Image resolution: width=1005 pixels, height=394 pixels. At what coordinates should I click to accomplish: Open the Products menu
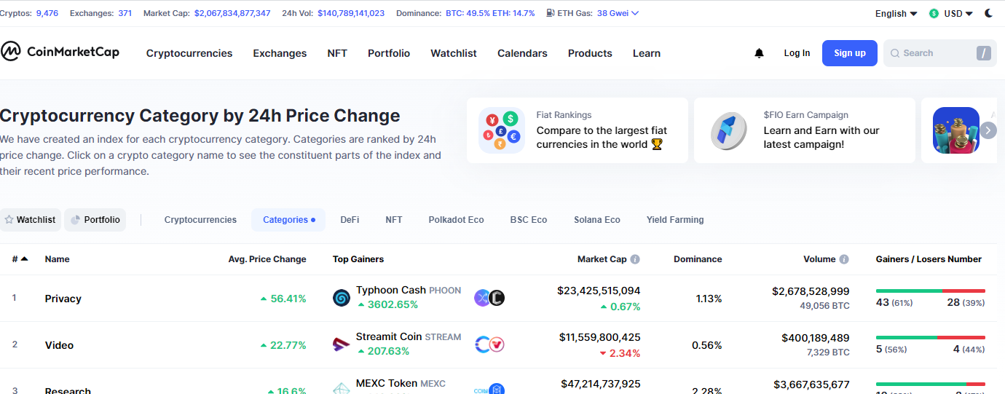590,53
